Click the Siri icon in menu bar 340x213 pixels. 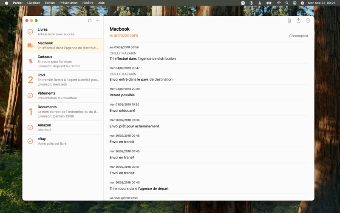click(x=302, y=3)
